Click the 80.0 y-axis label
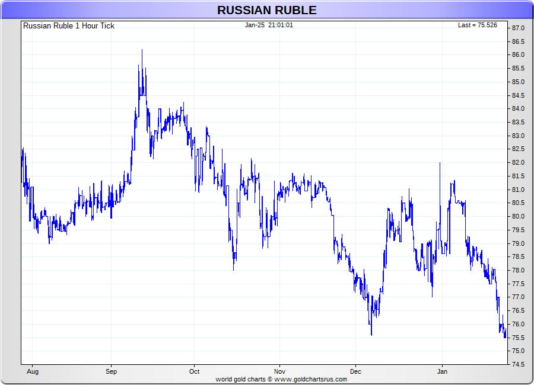The image size is (534, 385). pyautogui.click(x=519, y=216)
